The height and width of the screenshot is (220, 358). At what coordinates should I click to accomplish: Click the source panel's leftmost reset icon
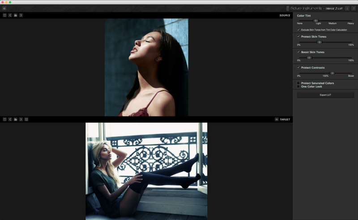4,15
